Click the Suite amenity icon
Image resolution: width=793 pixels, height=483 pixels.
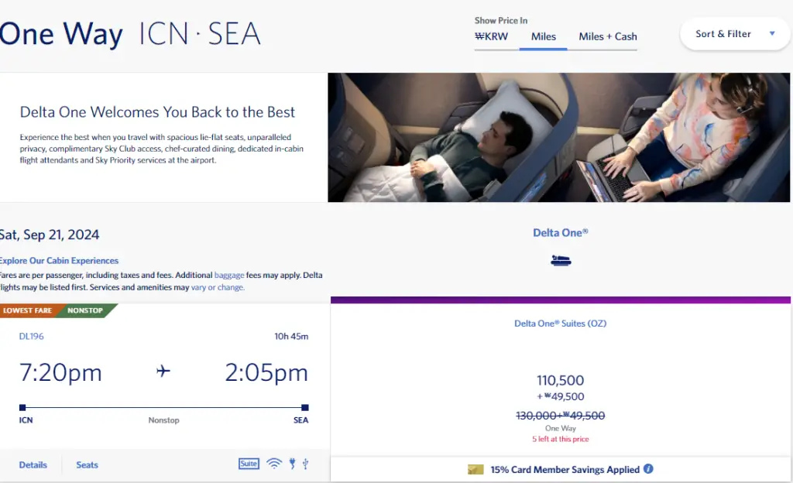pyautogui.click(x=248, y=464)
